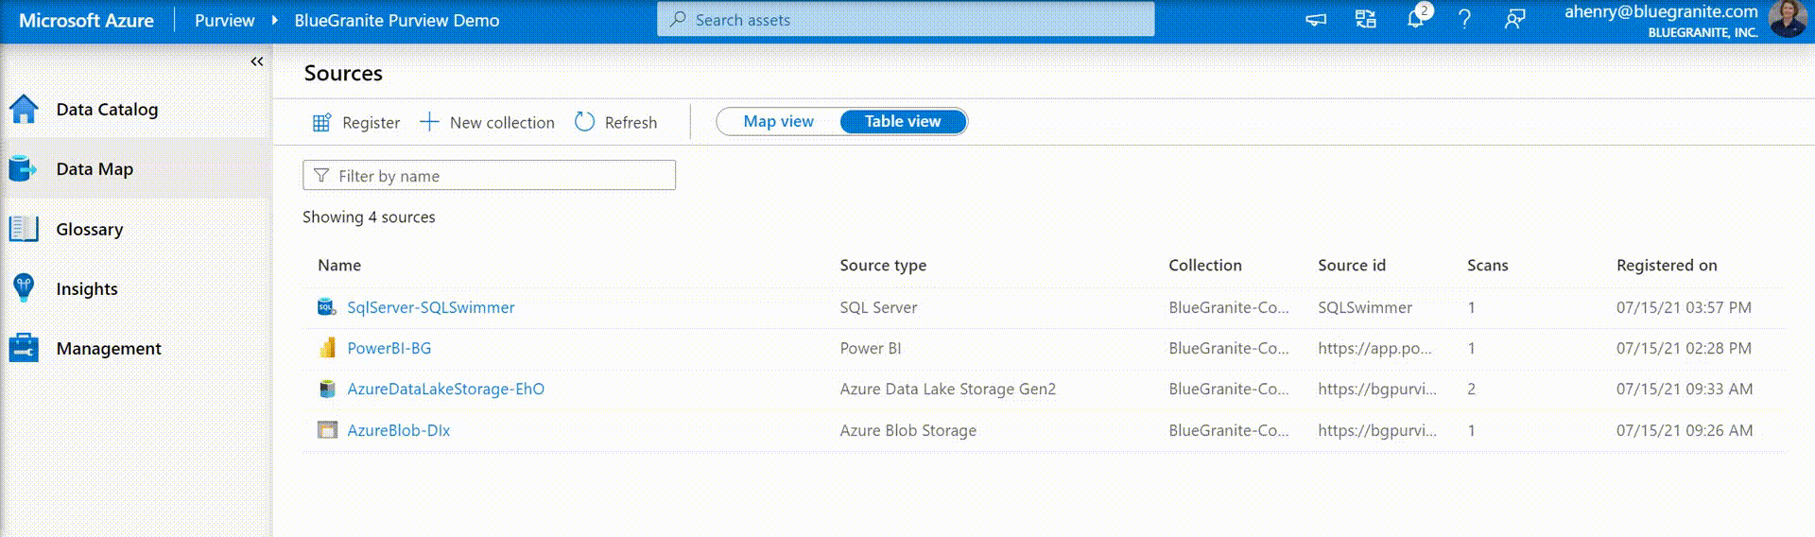
Task: Click the Register button label
Action: (371, 122)
